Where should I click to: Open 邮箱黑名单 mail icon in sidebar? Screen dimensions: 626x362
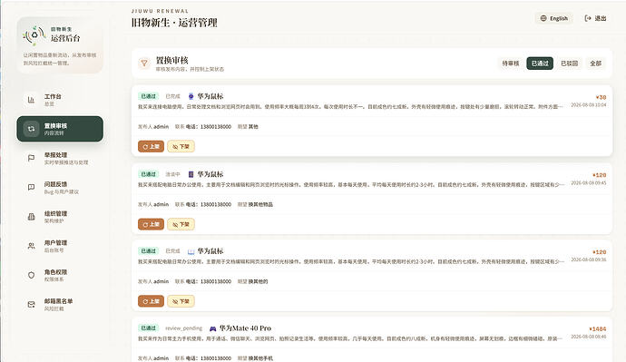click(x=31, y=305)
